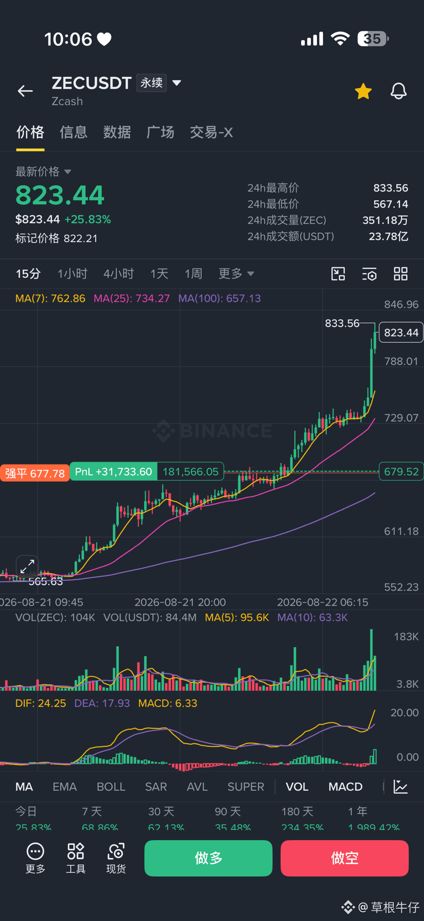Screen dimensions: 424x921
Task: Tap the MA(100): 657.13 legend
Action: pyautogui.click(x=220, y=298)
